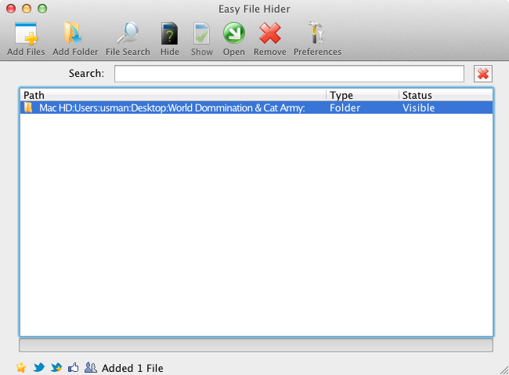Screen dimensions: 509x375
Task: Click the Folder type cell
Action: pos(345,107)
